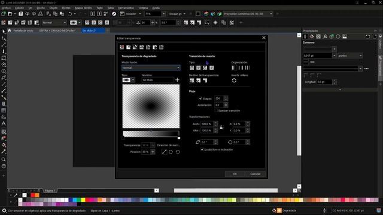Select the Zoom tool in the toolbox
Viewport: 383px width, 215px height.
4,159
